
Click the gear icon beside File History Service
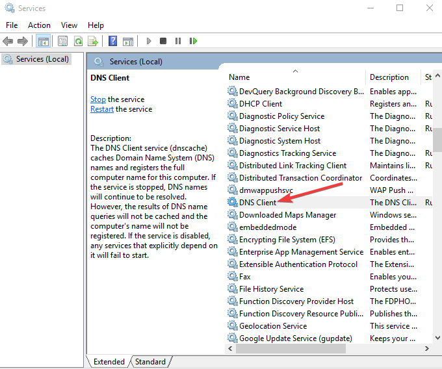[x=232, y=288]
